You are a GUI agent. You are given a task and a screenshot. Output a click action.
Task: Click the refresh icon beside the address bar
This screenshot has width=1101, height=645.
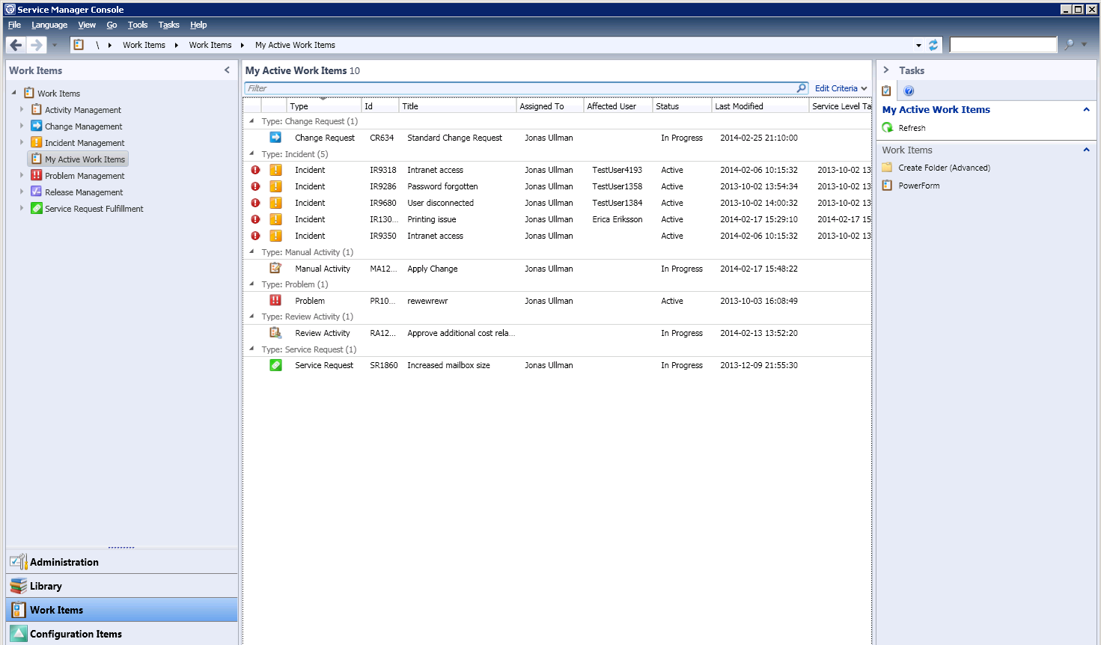(x=933, y=45)
